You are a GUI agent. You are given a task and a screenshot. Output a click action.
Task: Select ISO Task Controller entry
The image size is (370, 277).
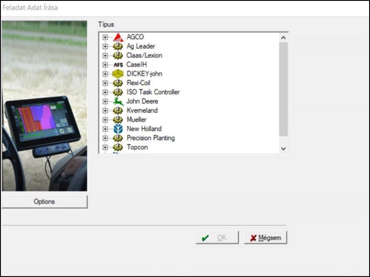pyautogui.click(x=153, y=92)
